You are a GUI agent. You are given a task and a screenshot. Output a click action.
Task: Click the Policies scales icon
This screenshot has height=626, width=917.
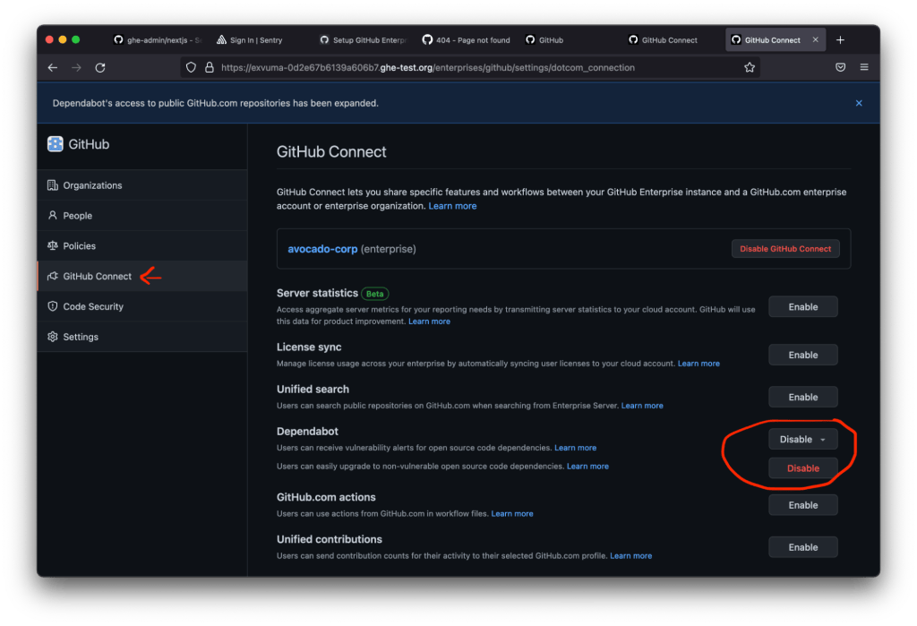53,245
